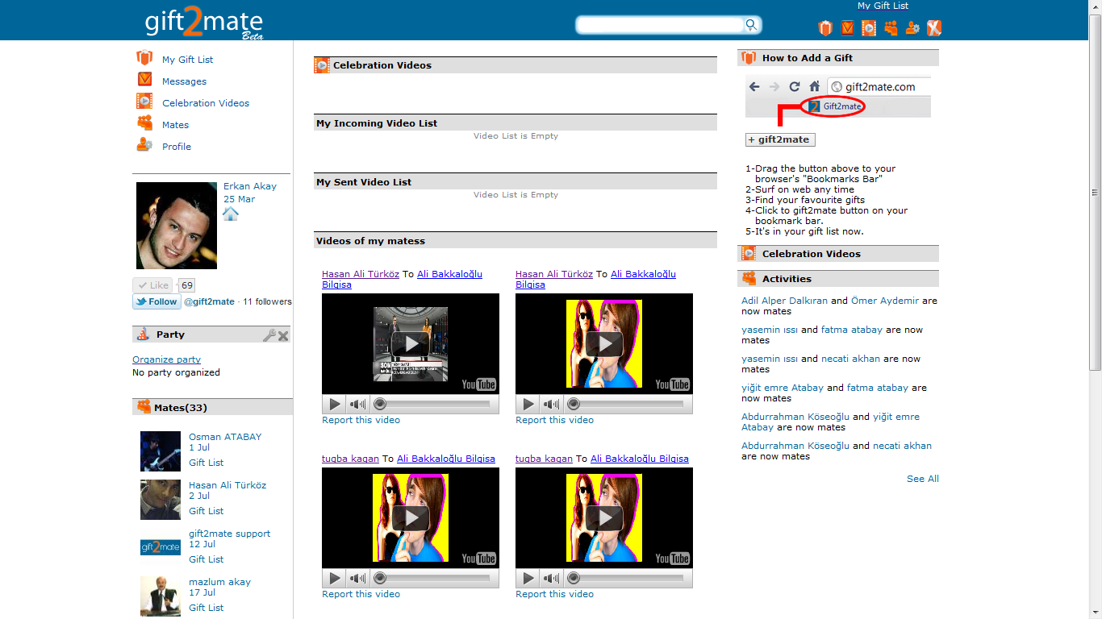Report the news-thumbnail video

pos(361,420)
